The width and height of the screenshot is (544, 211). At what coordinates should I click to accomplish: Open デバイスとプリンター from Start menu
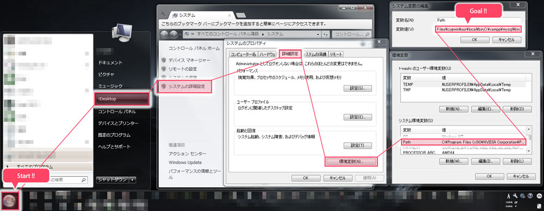118,124
